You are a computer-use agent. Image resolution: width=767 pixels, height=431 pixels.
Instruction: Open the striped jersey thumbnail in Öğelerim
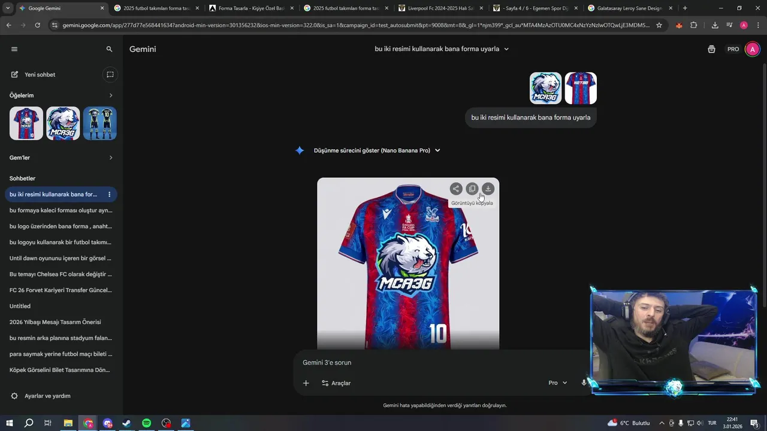click(26, 123)
